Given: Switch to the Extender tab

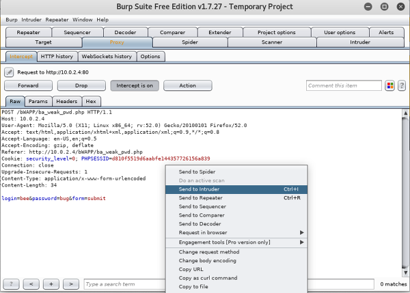Looking at the screenshot, I should point(220,32).
